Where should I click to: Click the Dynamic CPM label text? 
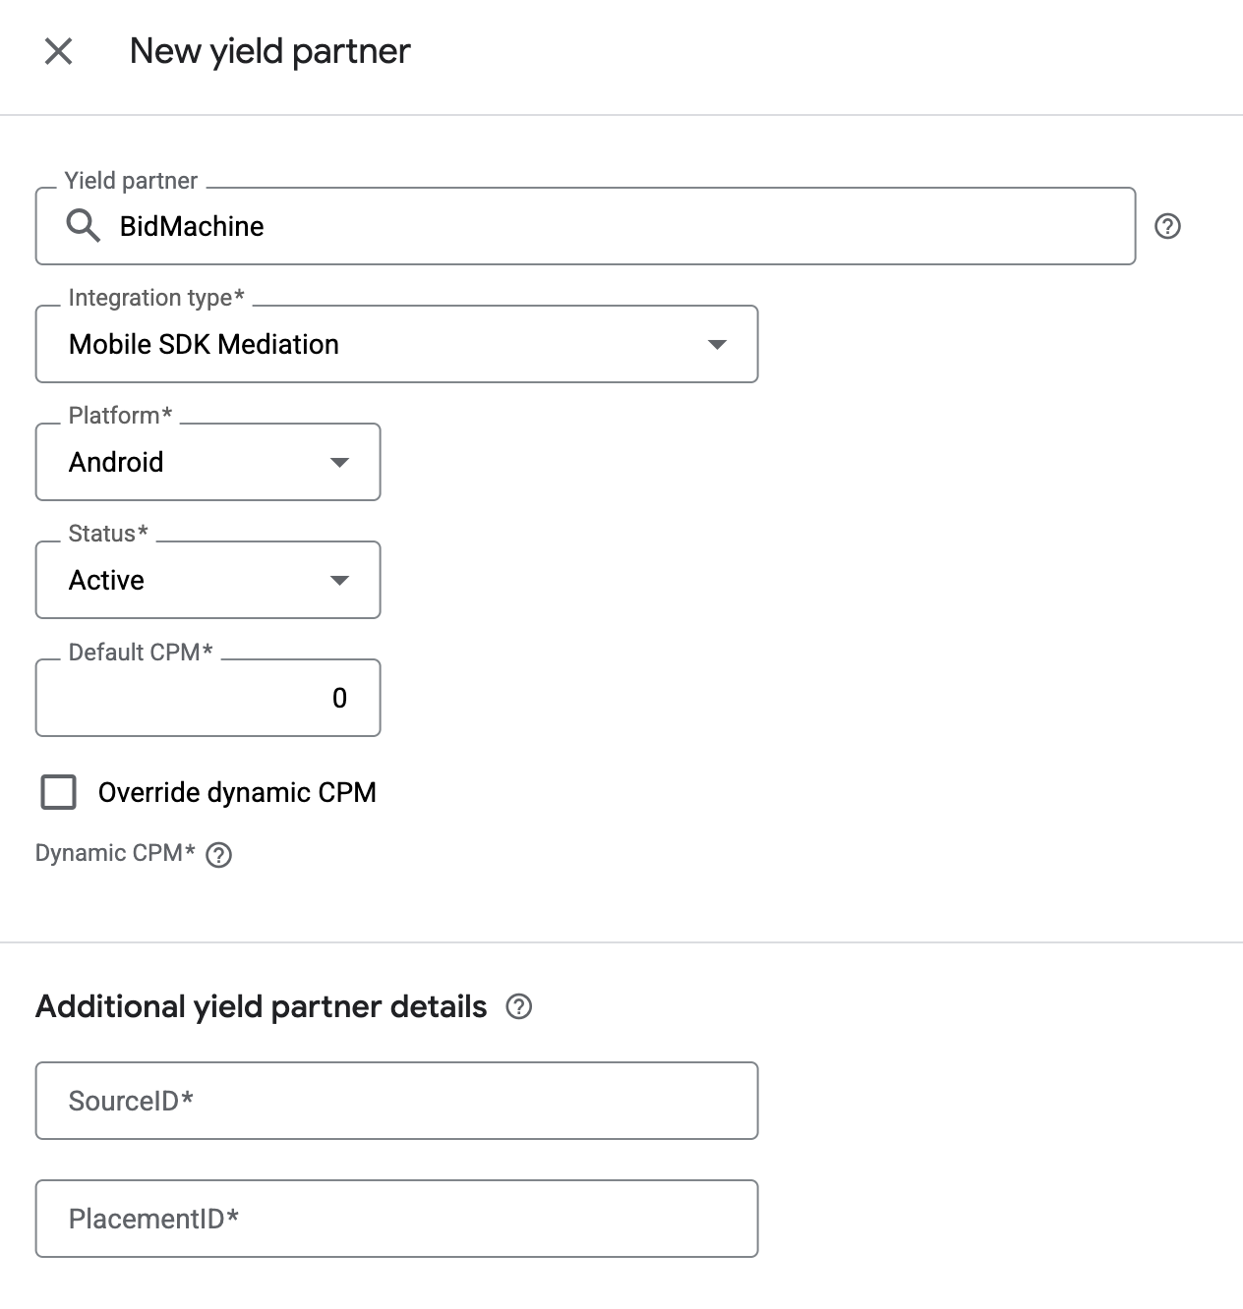tap(115, 853)
